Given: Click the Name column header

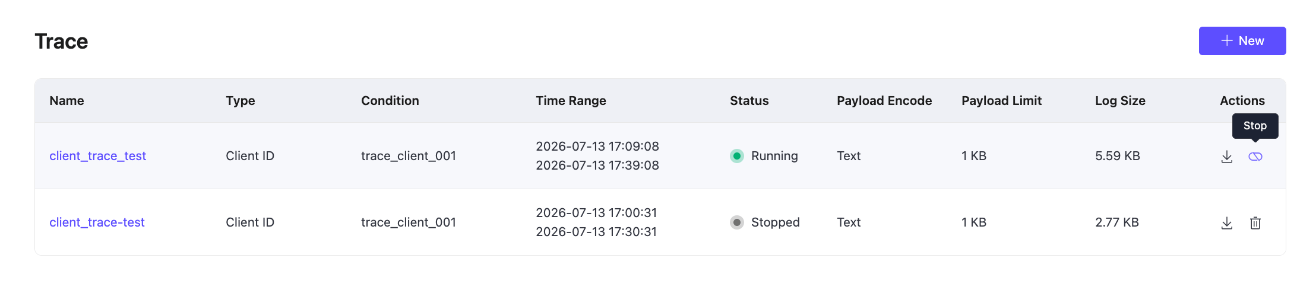Looking at the screenshot, I should pos(67,101).
